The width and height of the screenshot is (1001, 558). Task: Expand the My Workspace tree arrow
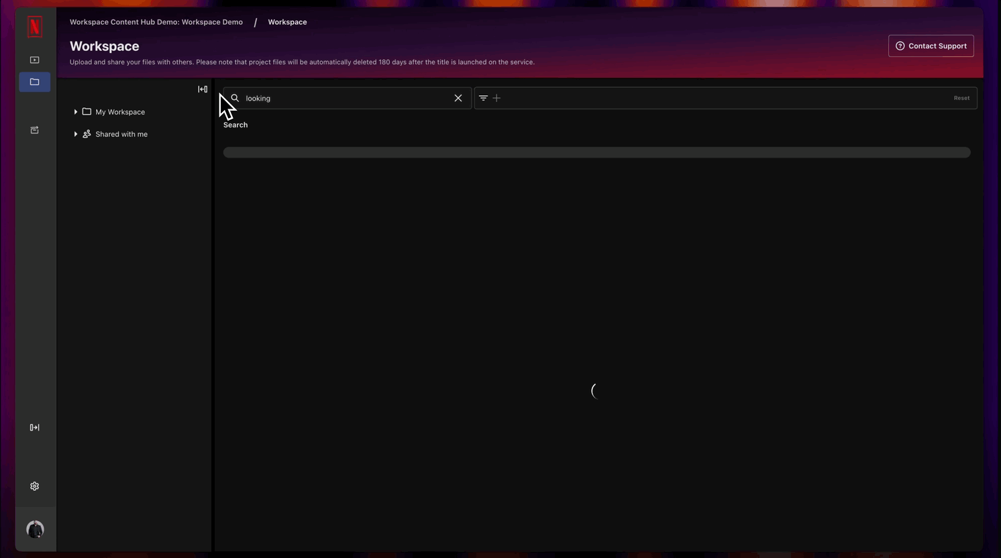coord(76,112)
